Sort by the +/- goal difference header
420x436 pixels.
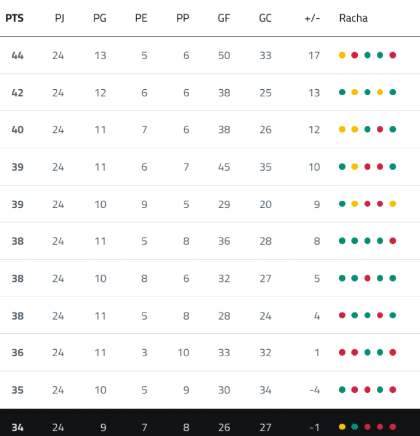point(312,18)
